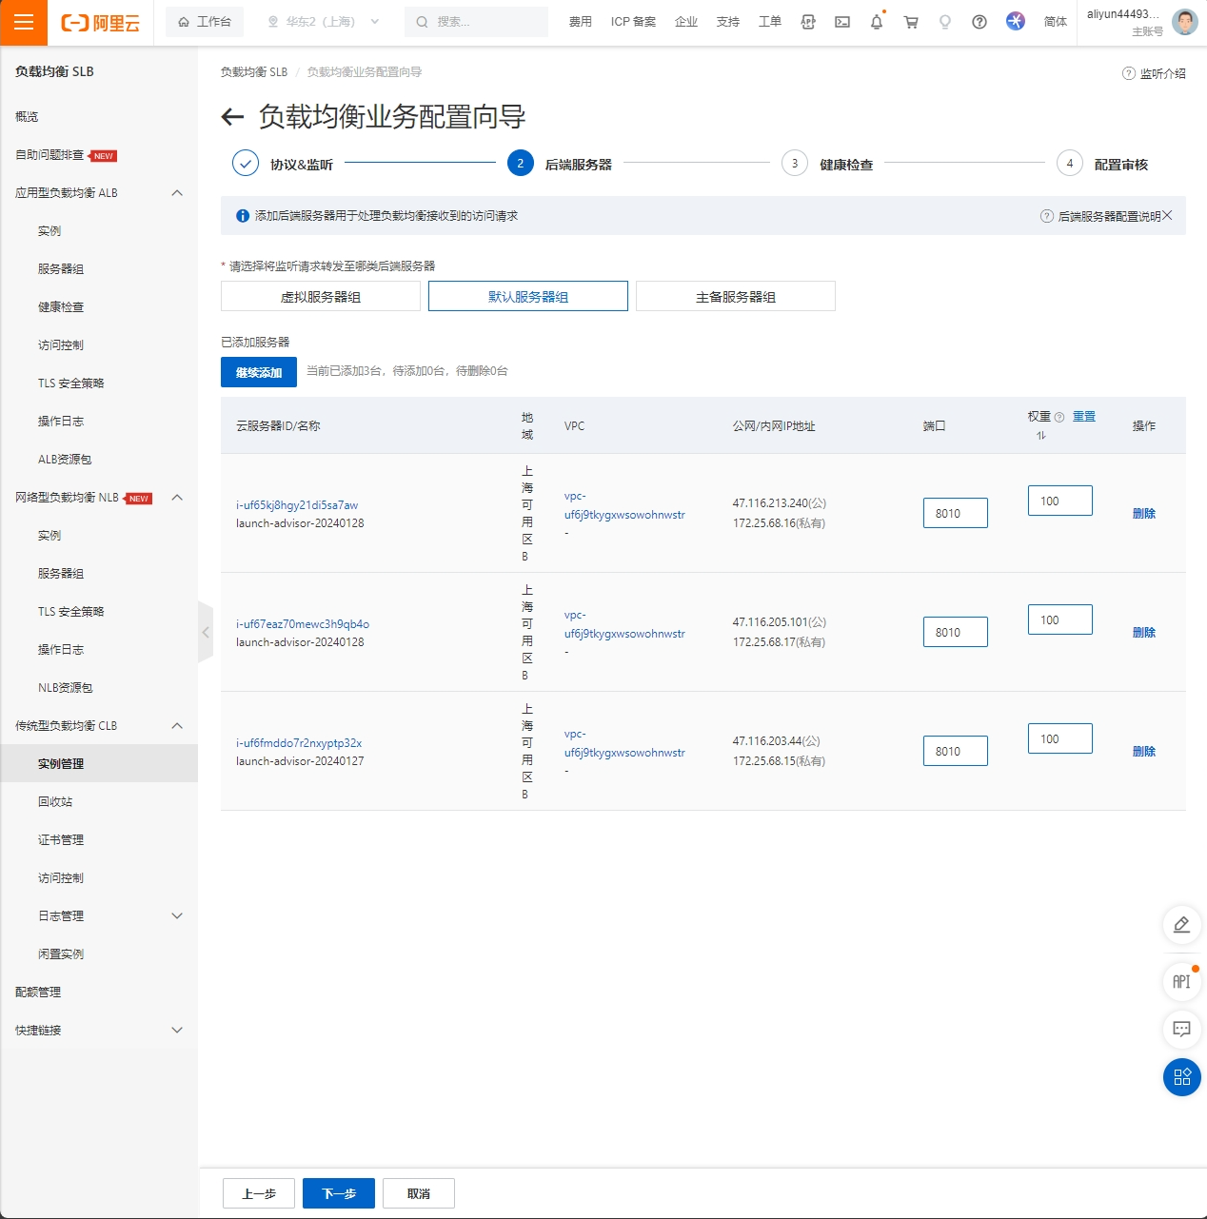Select 主备服务器组 server group type
Screen dimensions: 1207x1219
pyautogui.click(x=735, y=297)
